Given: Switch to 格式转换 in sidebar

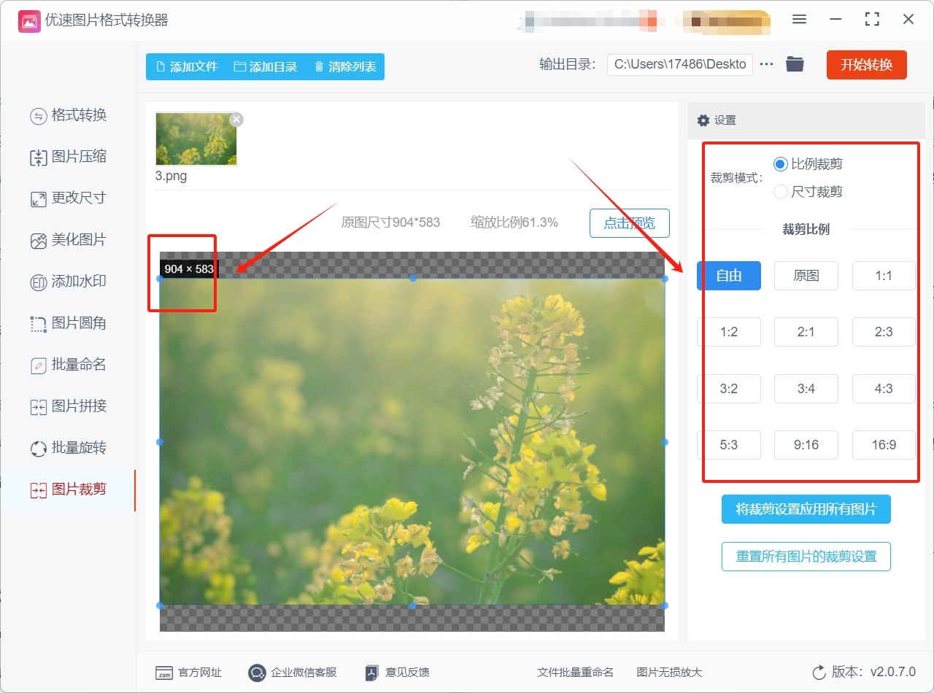Looking at the screenshot, I should pos(69,115).
